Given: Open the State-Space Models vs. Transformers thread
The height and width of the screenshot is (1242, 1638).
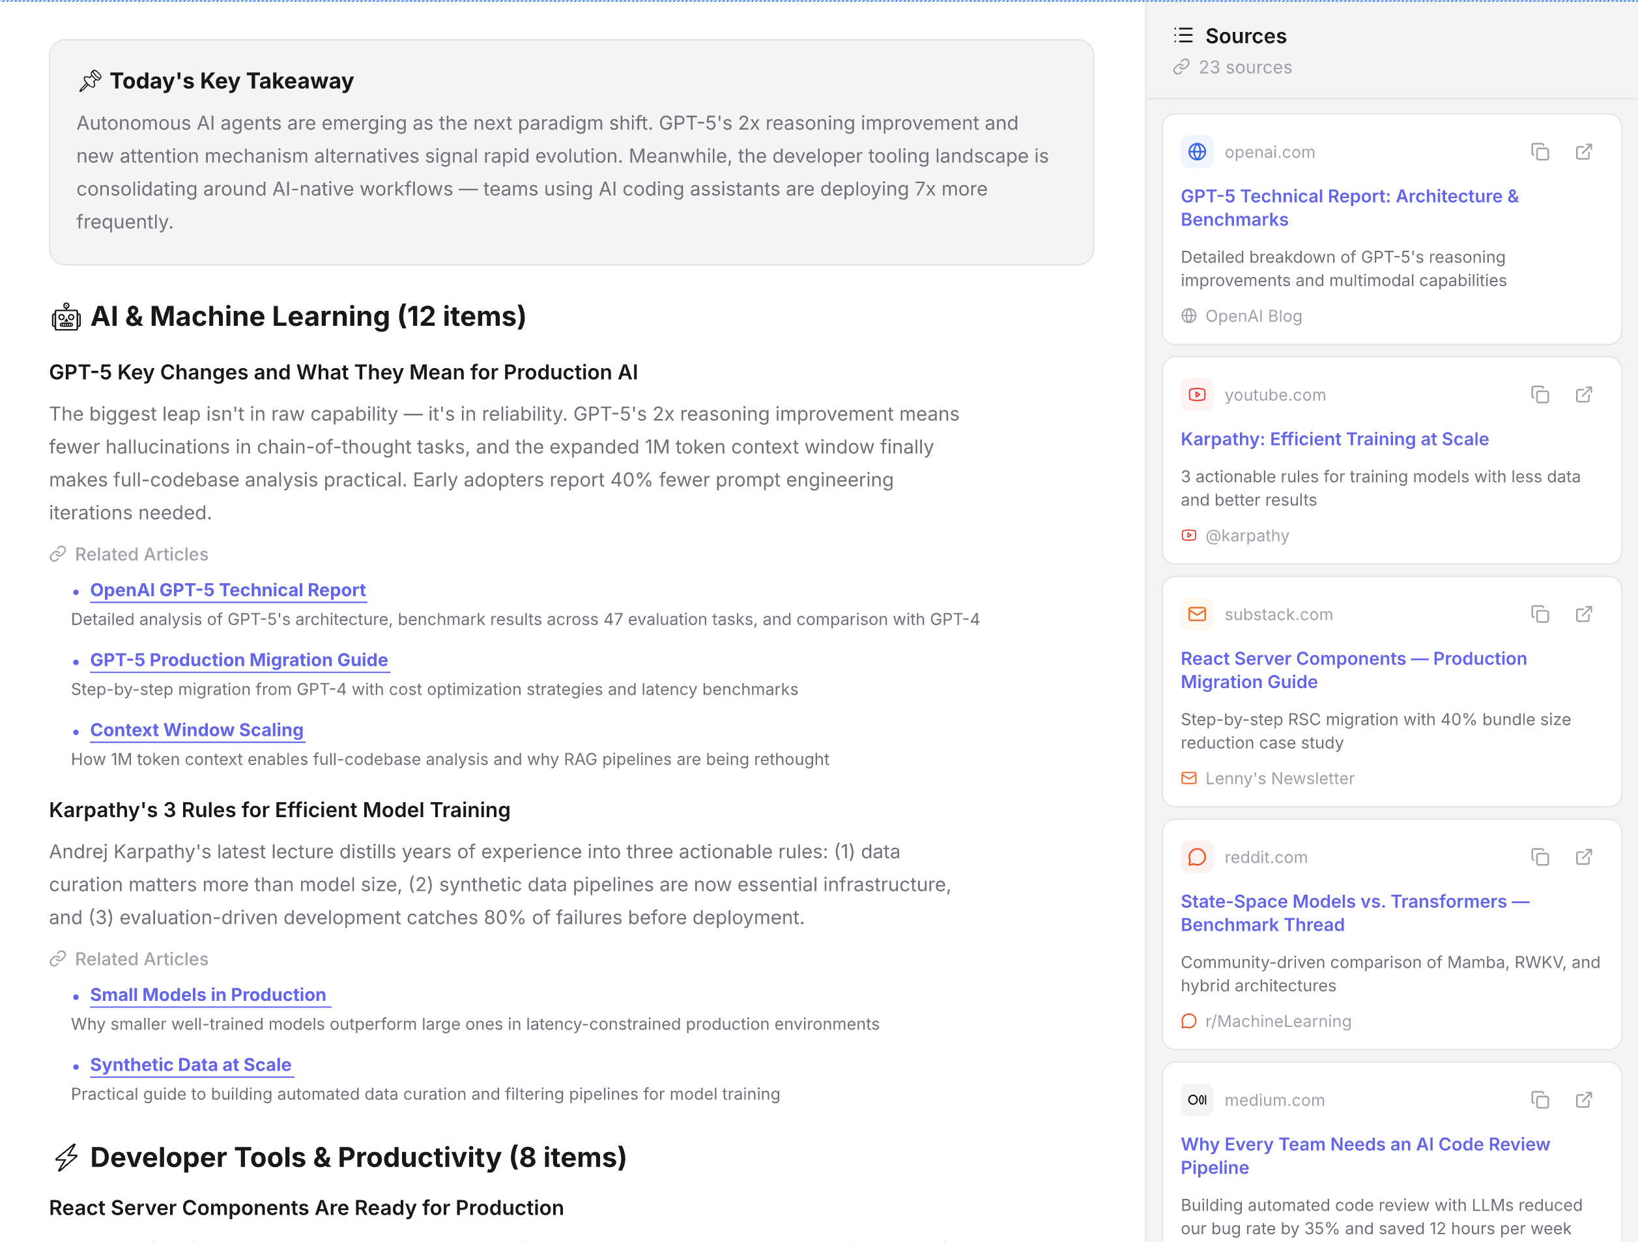Looking at the screenshot, I should point(1354,912).
